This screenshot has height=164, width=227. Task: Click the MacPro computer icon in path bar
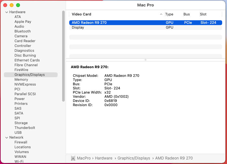(x=73, y=158)
